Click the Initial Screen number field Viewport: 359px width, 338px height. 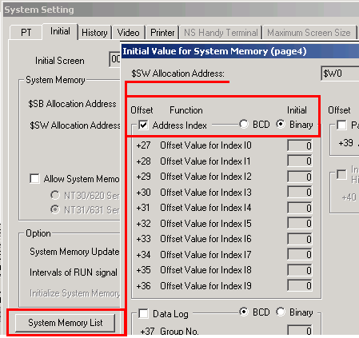[115, 59]
